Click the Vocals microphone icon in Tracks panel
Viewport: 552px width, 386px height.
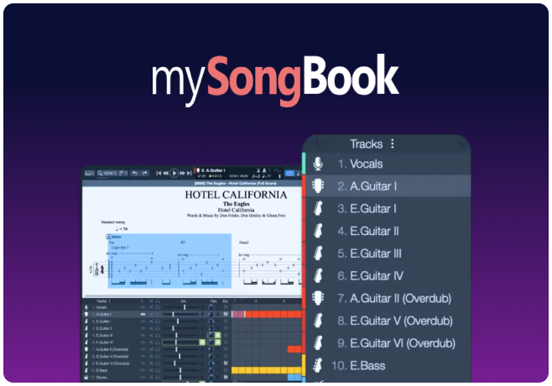pyautogui.click(x=318, y=164)
